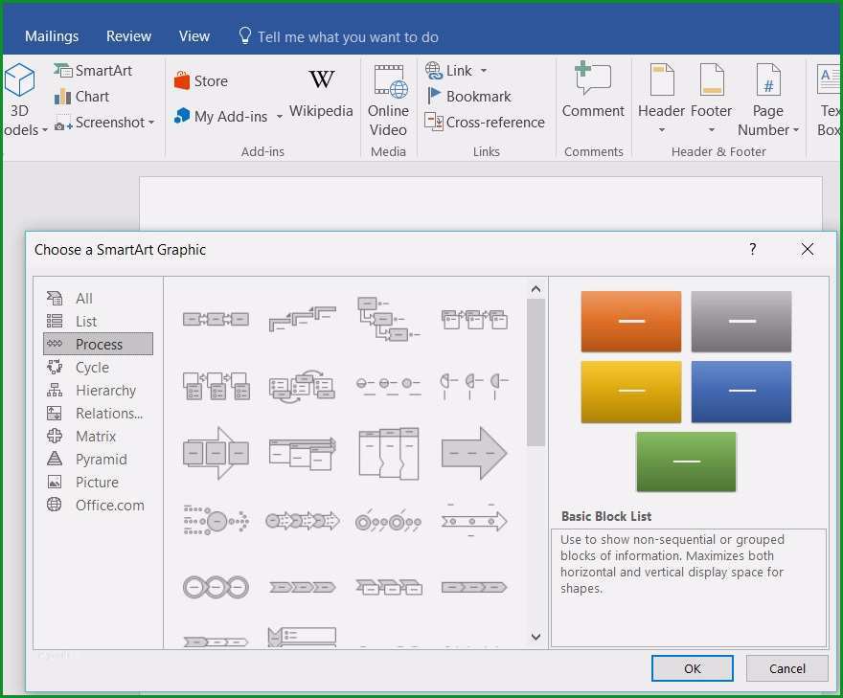Switch to the Mailings tab

tap(52, 36)
